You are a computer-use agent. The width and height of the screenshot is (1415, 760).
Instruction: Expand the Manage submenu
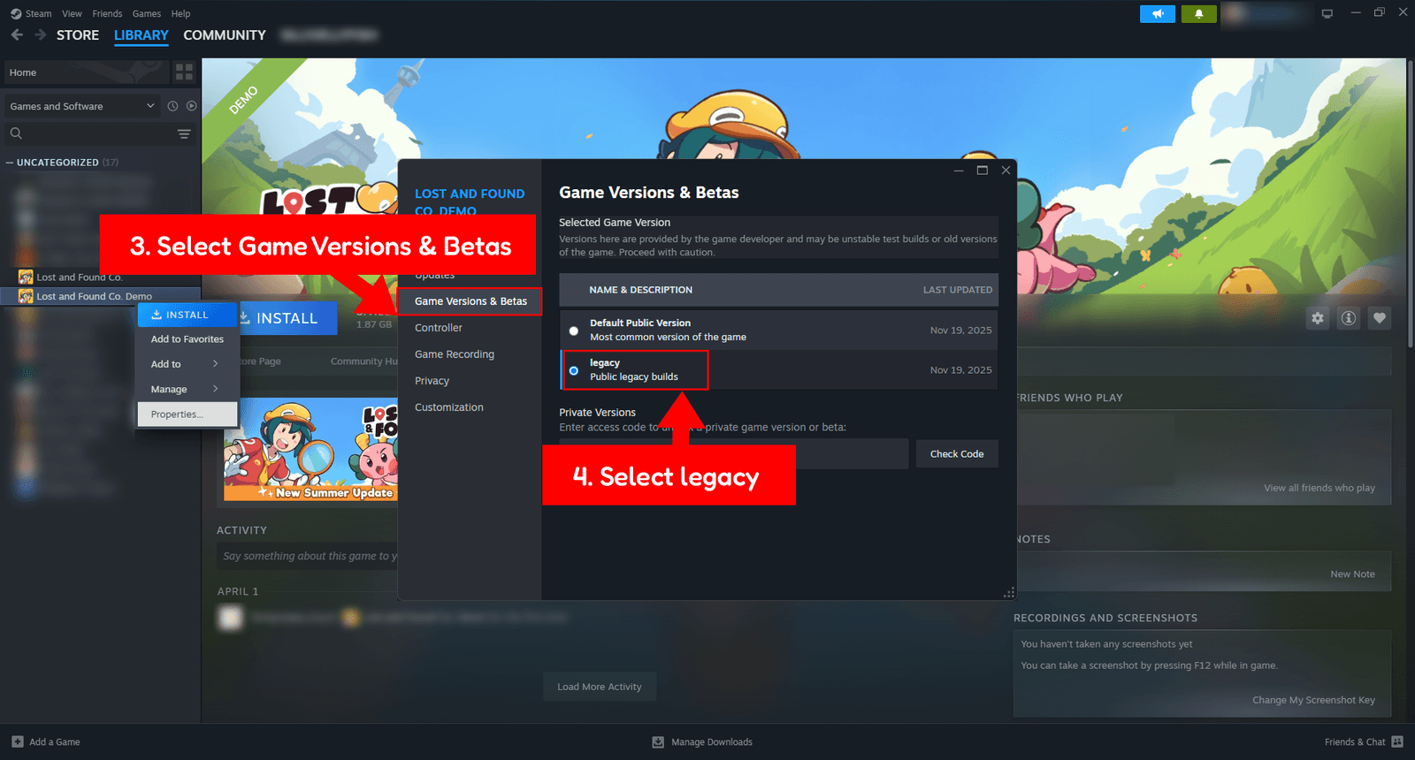(x=187, y=389)
